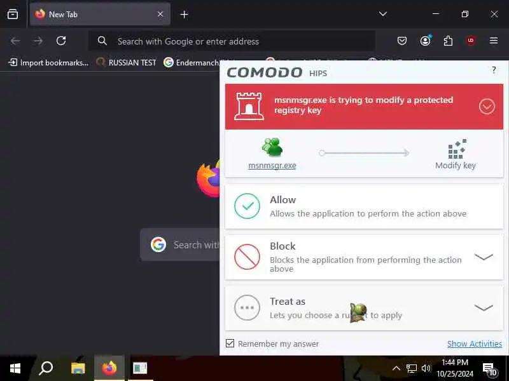Open Firefox View icon beside the tabs

pyautogui.click(x=13, y=14)
